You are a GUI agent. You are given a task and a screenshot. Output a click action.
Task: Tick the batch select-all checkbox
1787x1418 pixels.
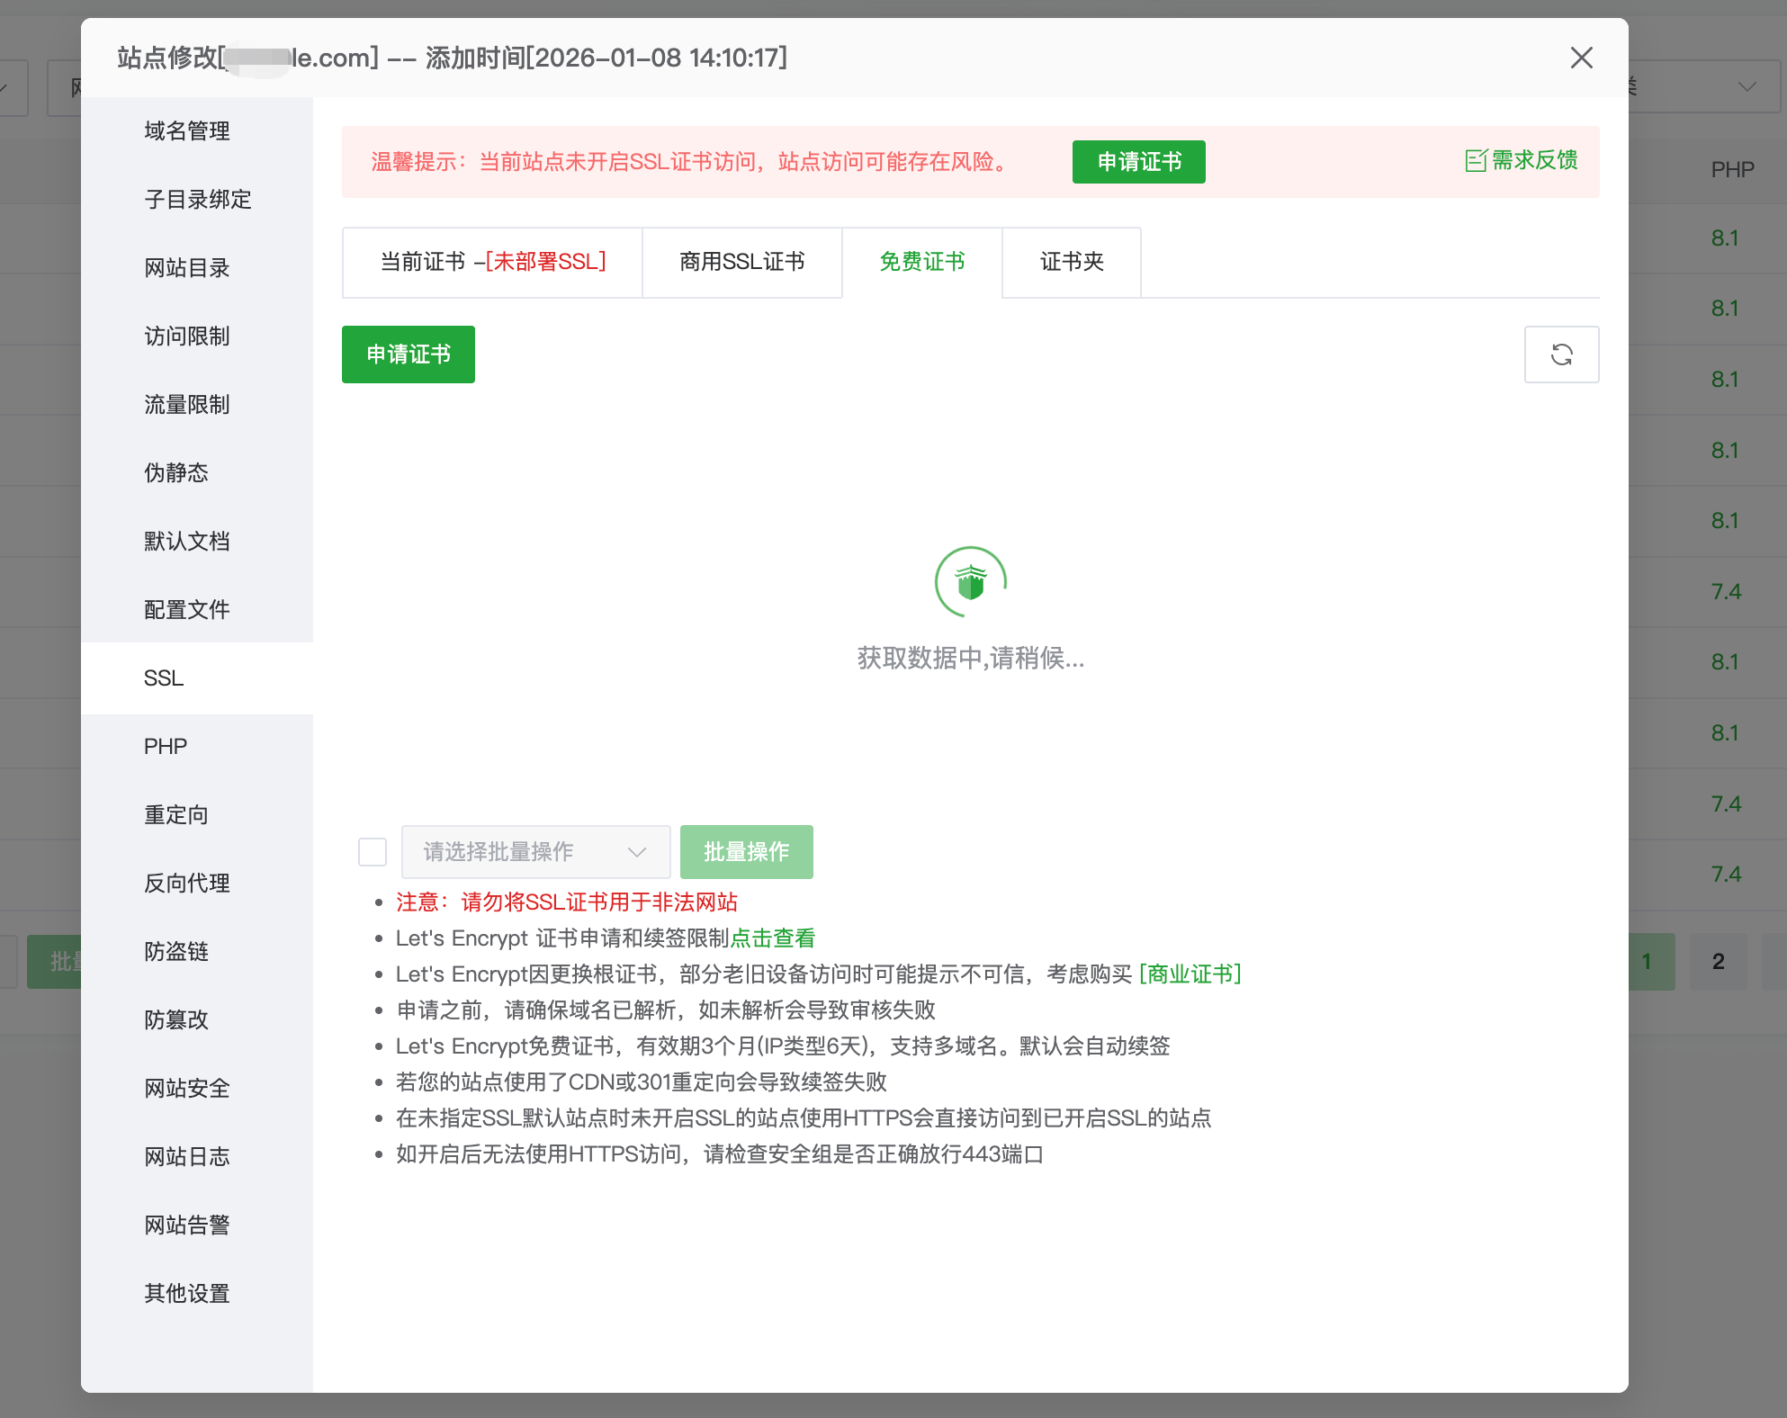[x=373, y=852]
